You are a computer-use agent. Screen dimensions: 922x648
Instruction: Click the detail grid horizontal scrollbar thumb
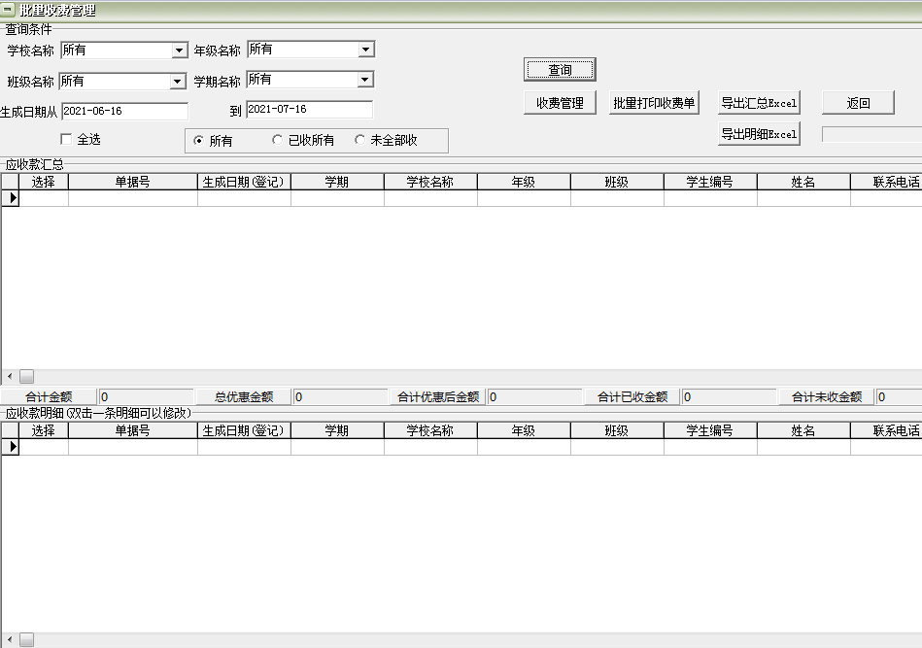(26, 639)
